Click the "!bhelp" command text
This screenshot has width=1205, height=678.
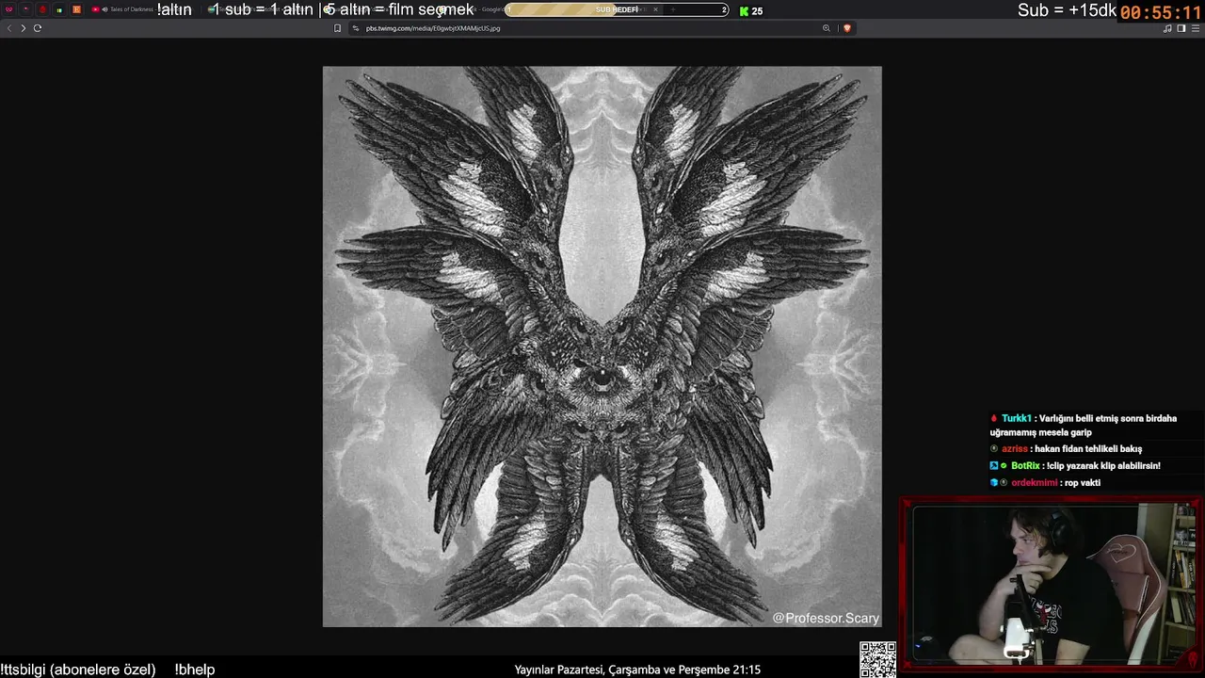point(195,670)
